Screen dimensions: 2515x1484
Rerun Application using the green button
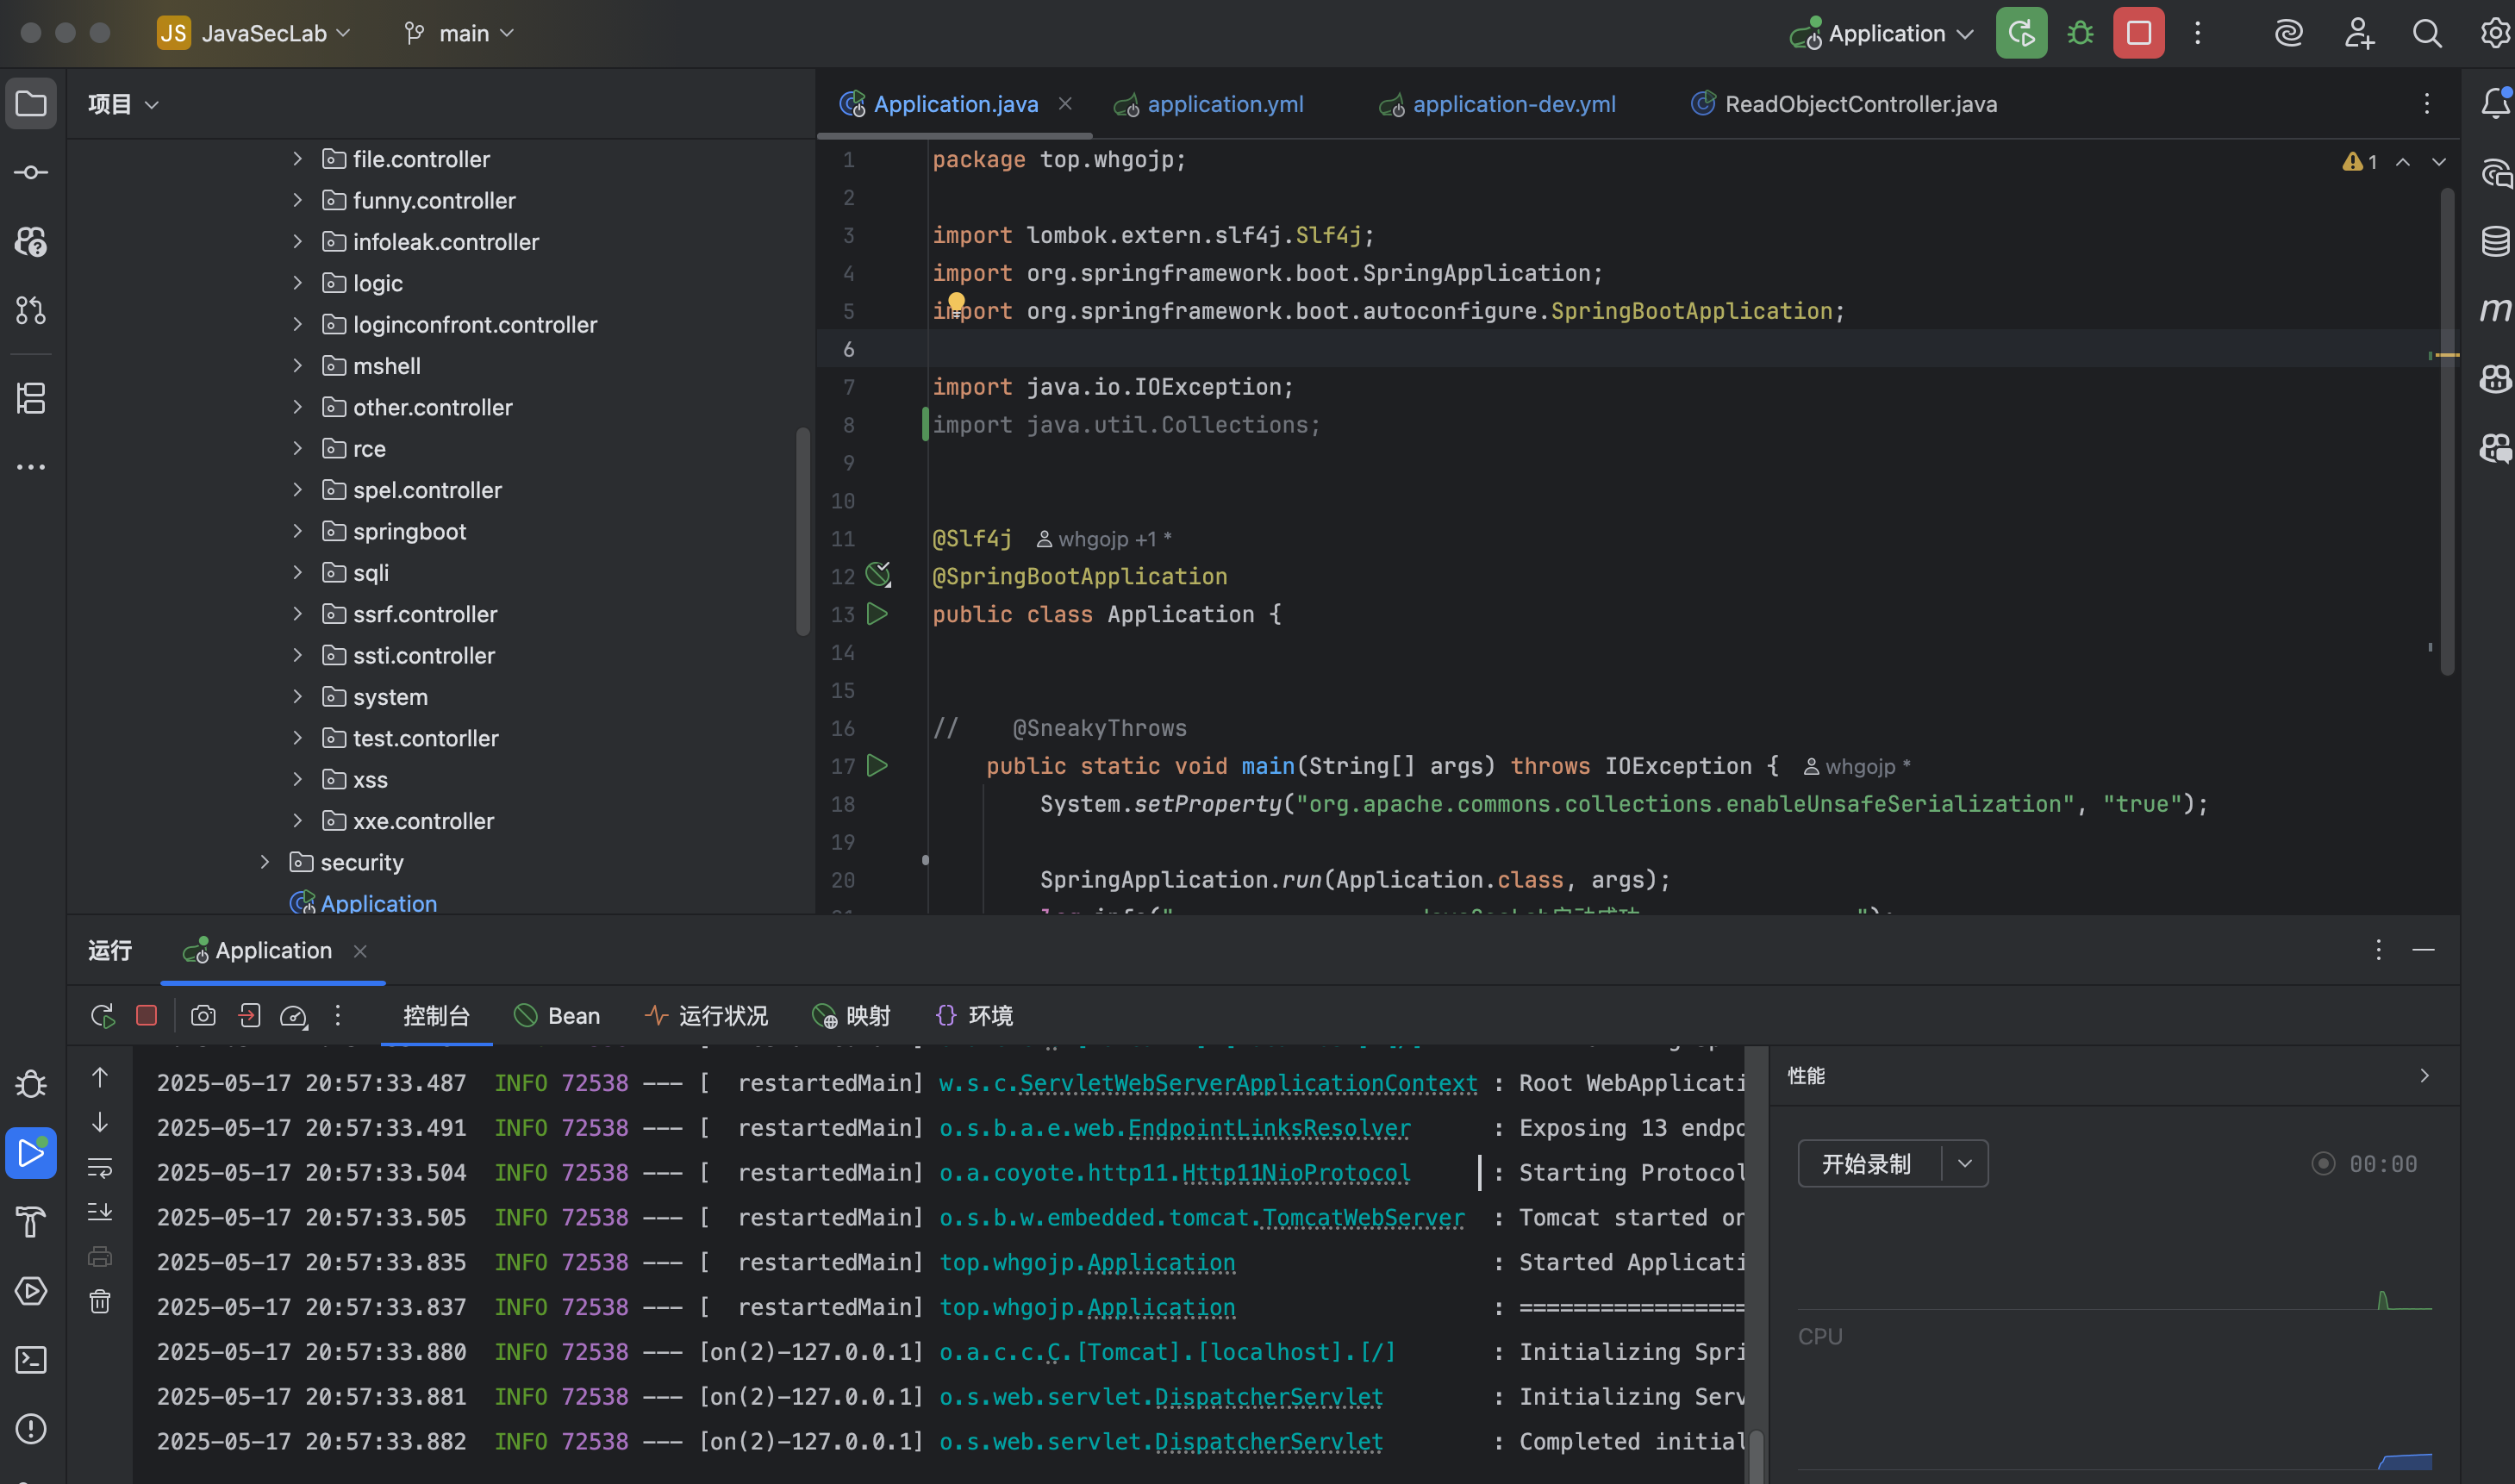(2021, 33)
